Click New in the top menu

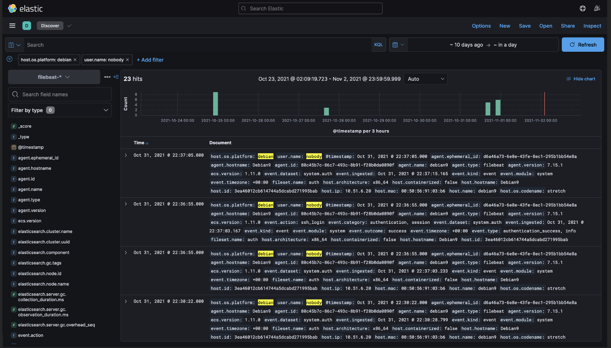click(505, 26)
